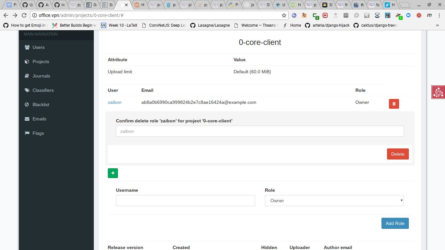Switch to the Google Docs tab 'Py'
445x250 pixels.
[x=12, y=5]
